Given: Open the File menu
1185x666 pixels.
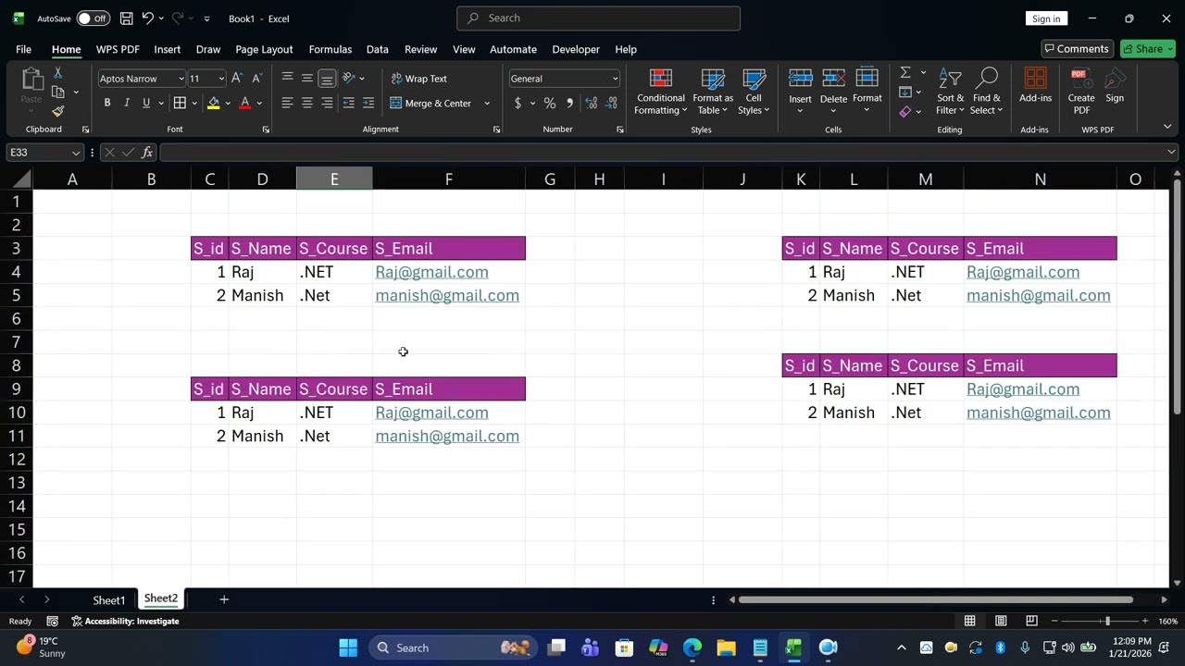Looking at the screenshot, I should coord(23,49).
